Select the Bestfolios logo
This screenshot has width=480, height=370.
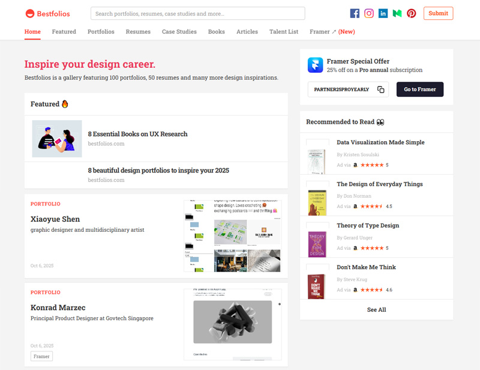[x=48, y=13]
